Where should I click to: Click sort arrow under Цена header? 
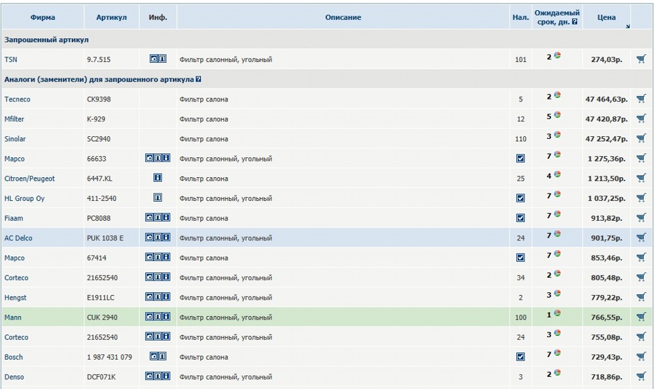click(x=627, y=27)
